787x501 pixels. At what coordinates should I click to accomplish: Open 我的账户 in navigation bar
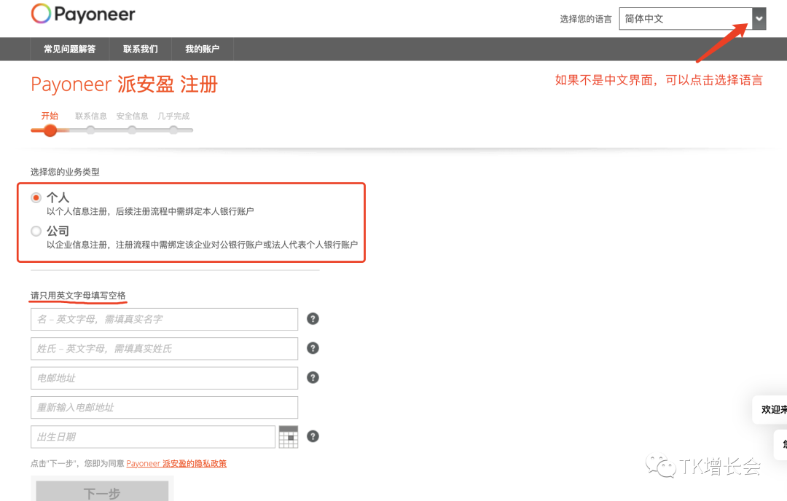(x=202, y=49)
